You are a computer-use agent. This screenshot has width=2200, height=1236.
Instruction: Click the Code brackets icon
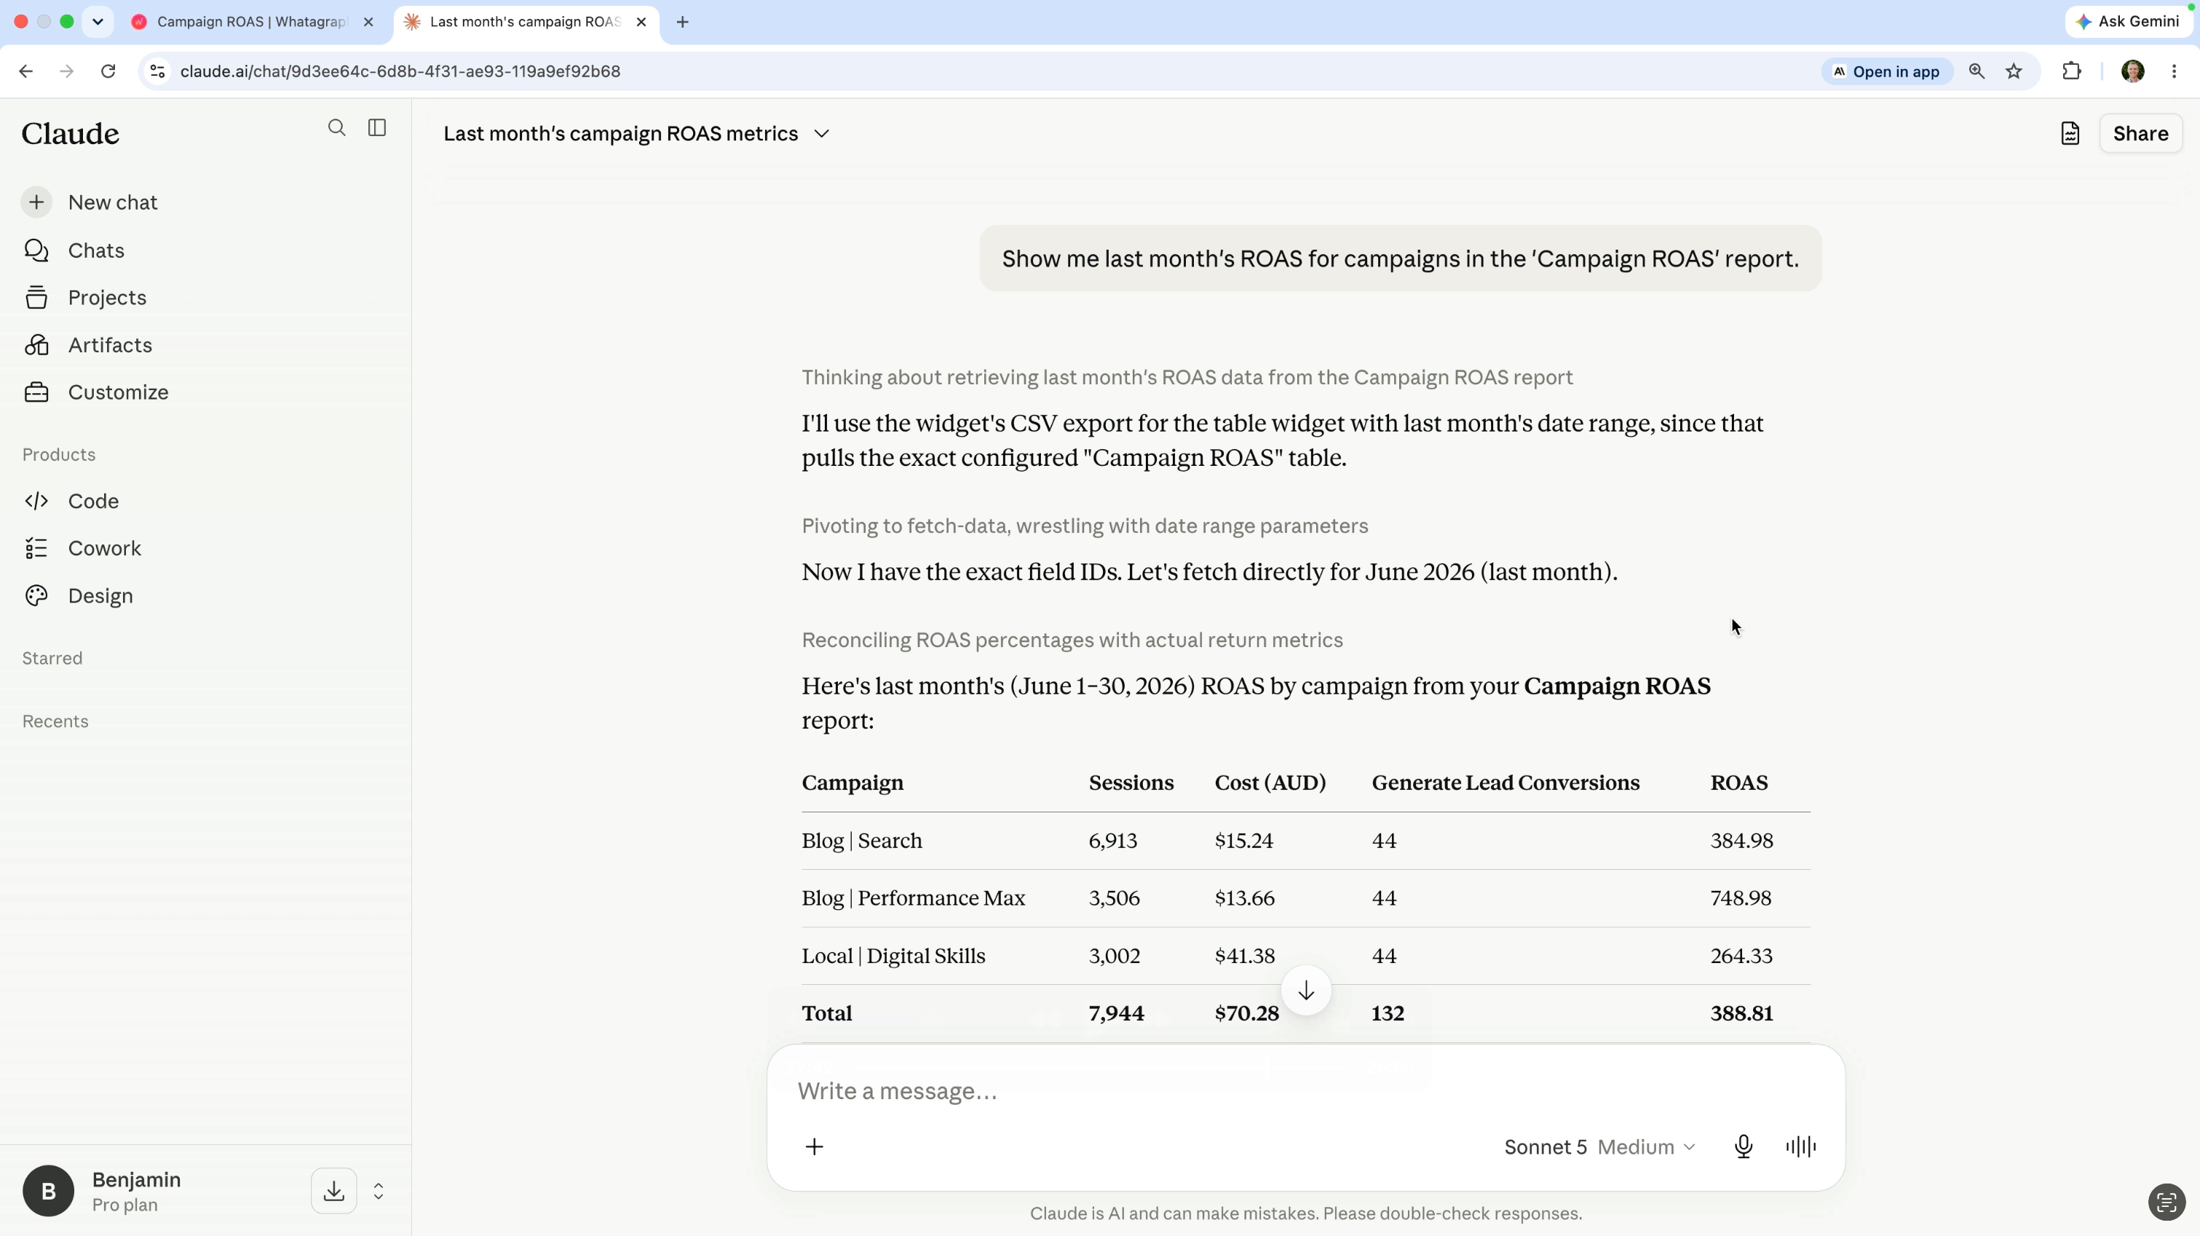click(36, 502)
